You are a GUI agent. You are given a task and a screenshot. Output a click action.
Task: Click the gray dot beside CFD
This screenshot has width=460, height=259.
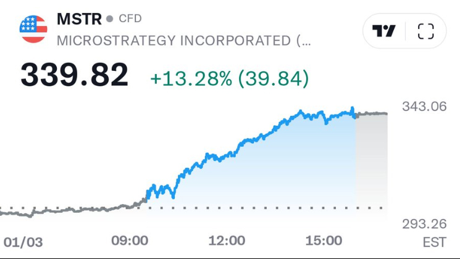110,18
